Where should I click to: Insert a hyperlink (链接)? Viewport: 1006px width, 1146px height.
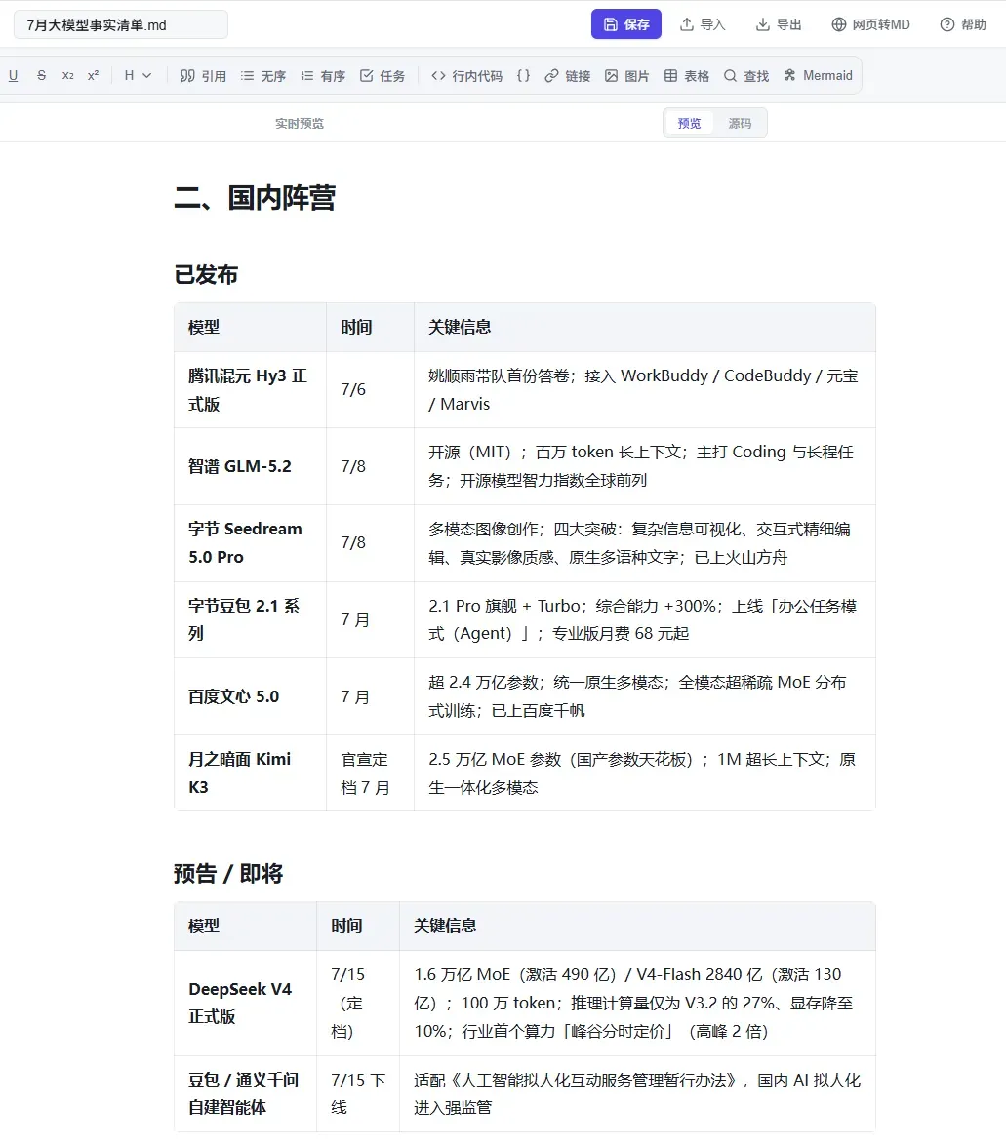[567, 75]
